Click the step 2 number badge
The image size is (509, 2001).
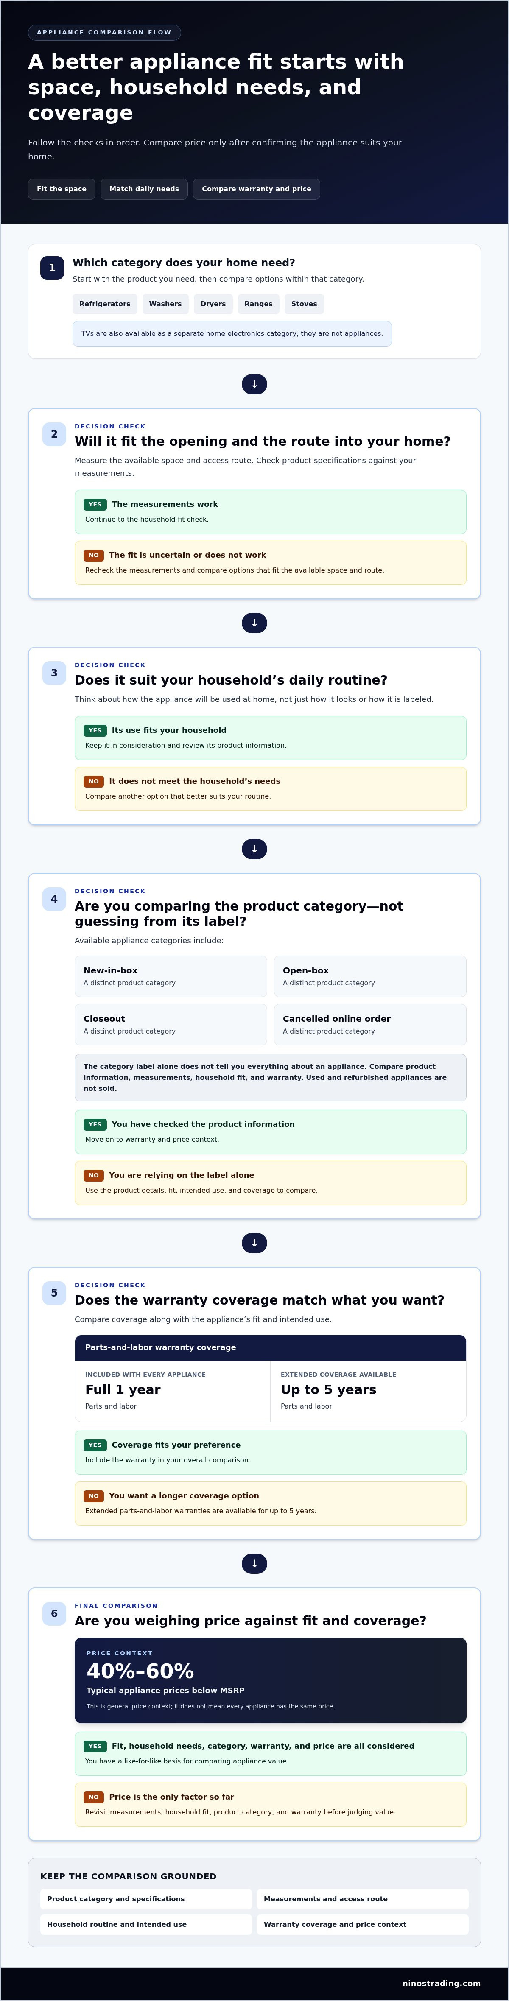click(53, 434)
